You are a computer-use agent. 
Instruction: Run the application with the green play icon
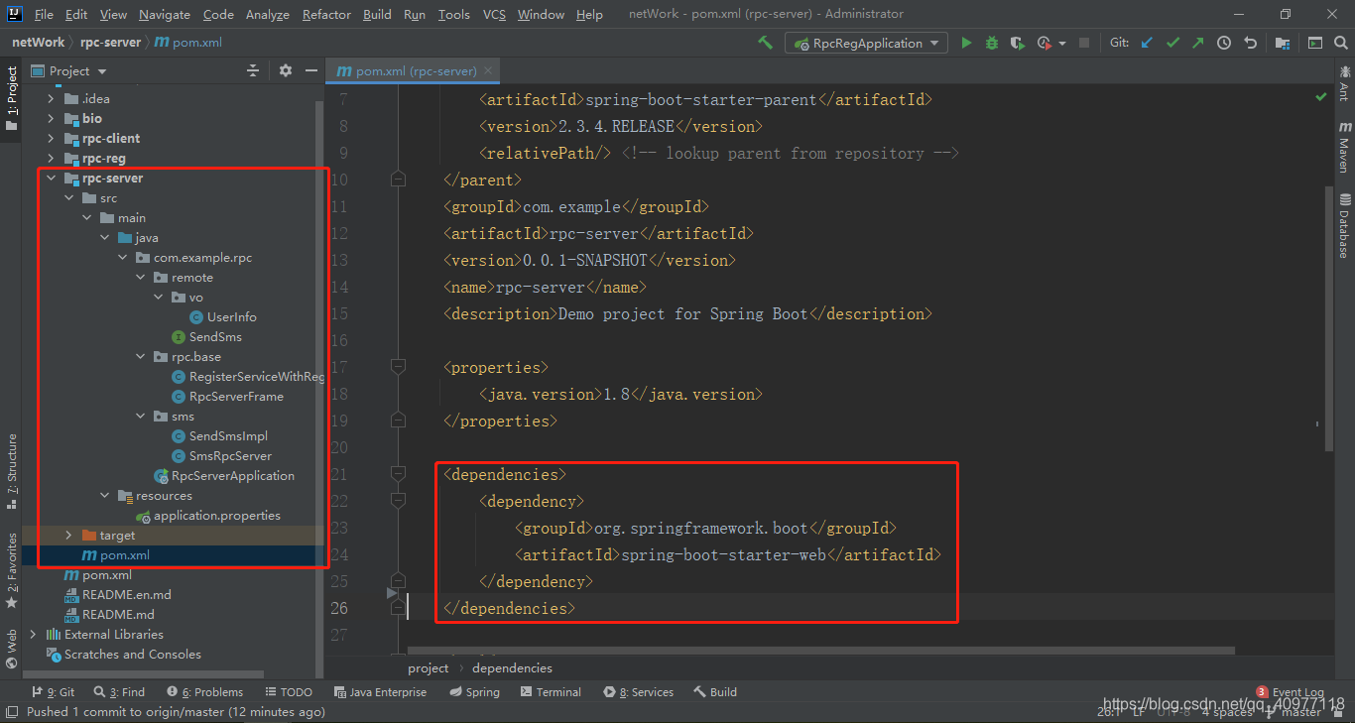(966, 43)
